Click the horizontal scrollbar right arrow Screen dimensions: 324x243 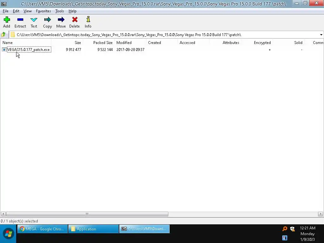click(x=321, y=214)
